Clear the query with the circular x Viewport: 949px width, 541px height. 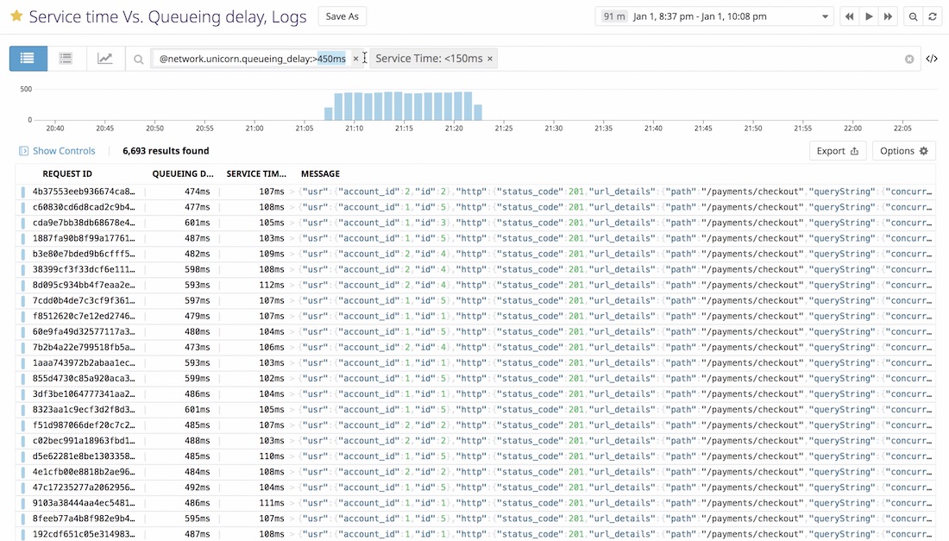click(x=911, y=58)
